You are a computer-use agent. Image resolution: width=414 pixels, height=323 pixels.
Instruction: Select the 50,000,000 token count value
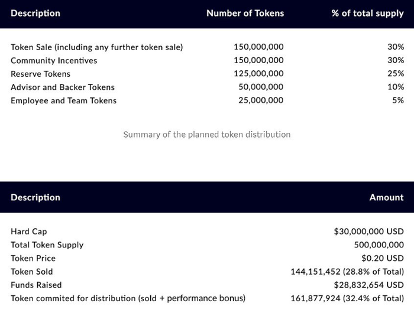(261, 87)
